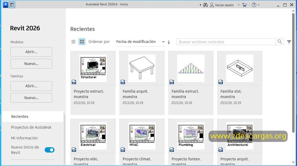
Task: Click RVT file icon on Proyecto climat. card
Action: tap(123, 150)
